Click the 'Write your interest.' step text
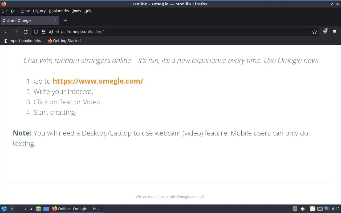Screen dimensions: 341x213 point(63,92)
